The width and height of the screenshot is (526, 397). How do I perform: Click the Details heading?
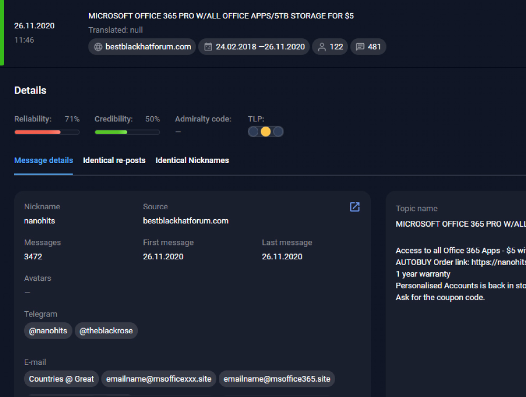[x=30, y=90]
